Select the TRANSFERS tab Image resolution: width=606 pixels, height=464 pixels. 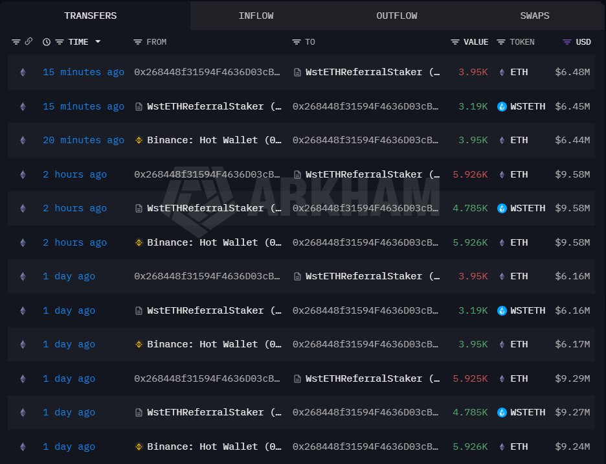(91, 16)
